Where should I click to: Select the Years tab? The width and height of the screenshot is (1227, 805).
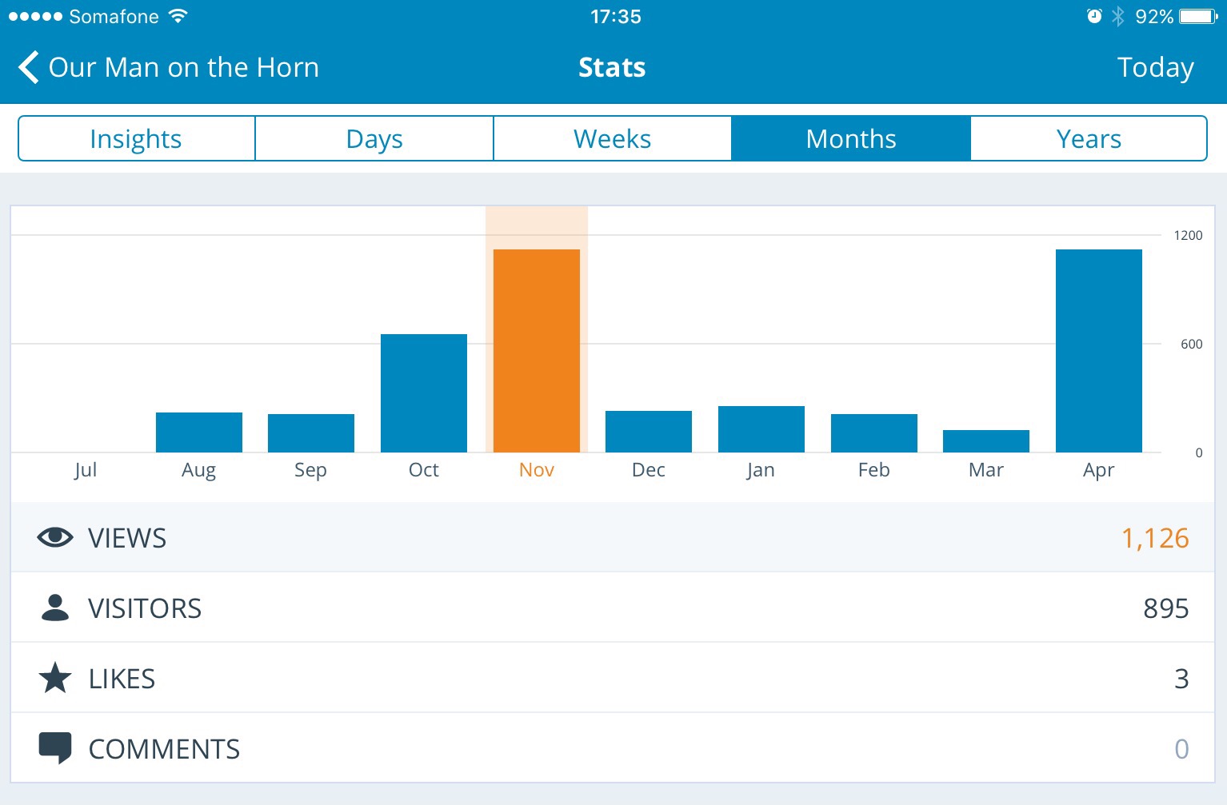(x=1089, y=139)
